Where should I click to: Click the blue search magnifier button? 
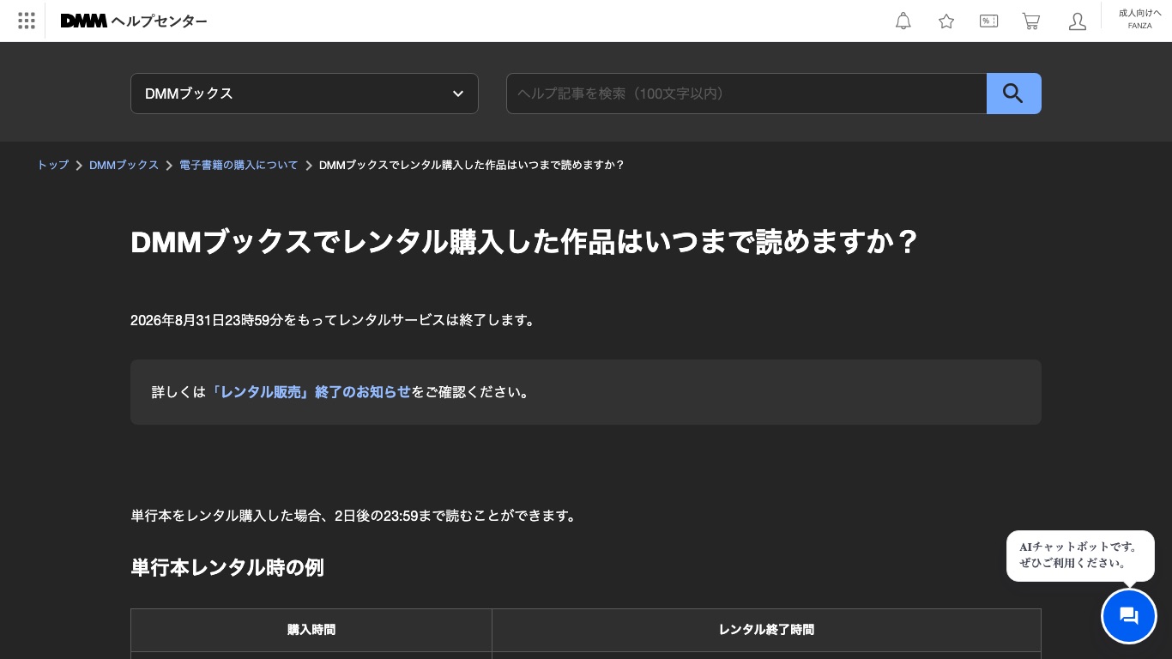click(x=1014, y=94)
